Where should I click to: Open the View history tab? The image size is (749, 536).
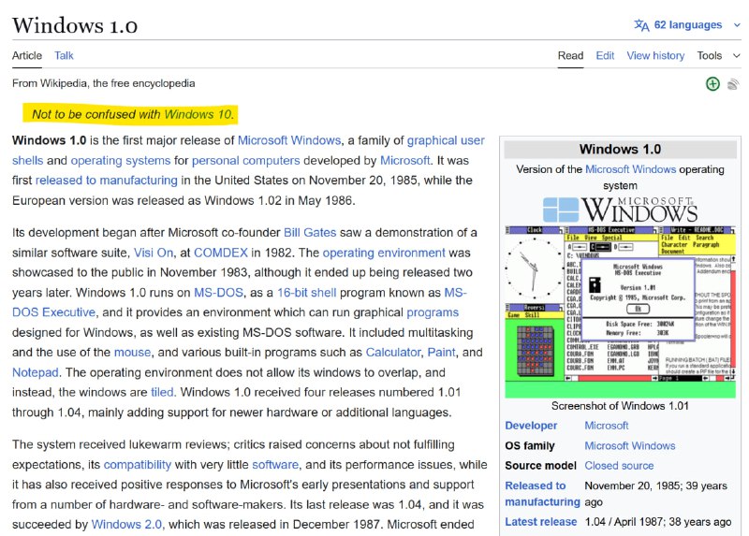pos(655,55)
